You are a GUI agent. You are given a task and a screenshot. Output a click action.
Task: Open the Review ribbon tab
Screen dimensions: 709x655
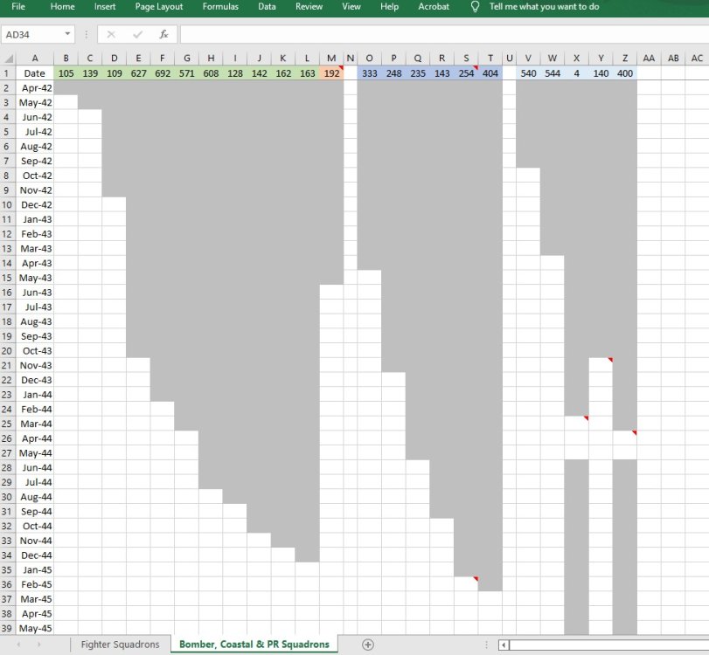pos(309,7)
